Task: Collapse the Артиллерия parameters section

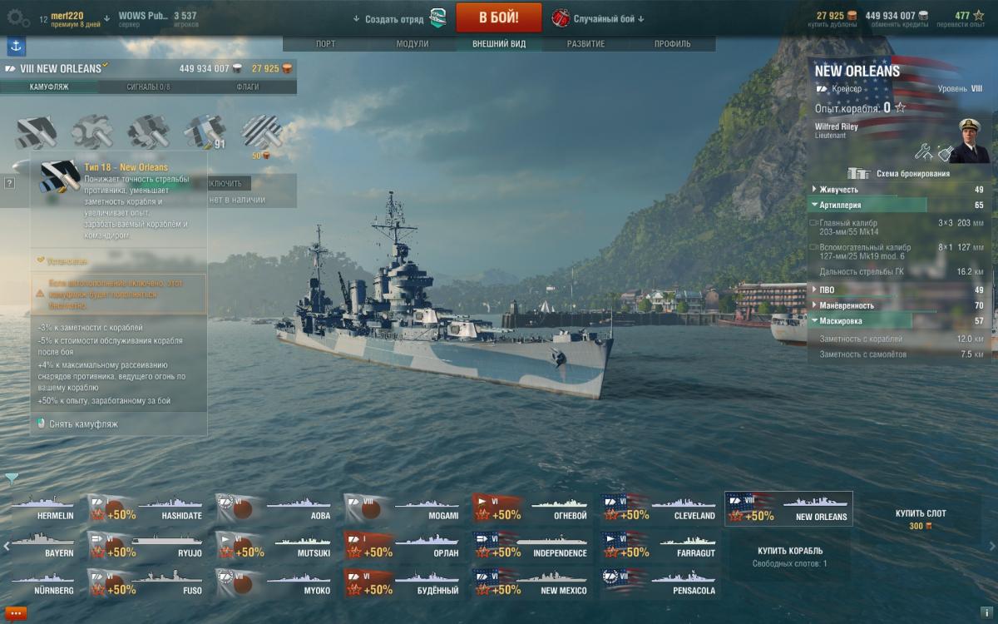Action: pyautogui.click(x=899, y=205)
